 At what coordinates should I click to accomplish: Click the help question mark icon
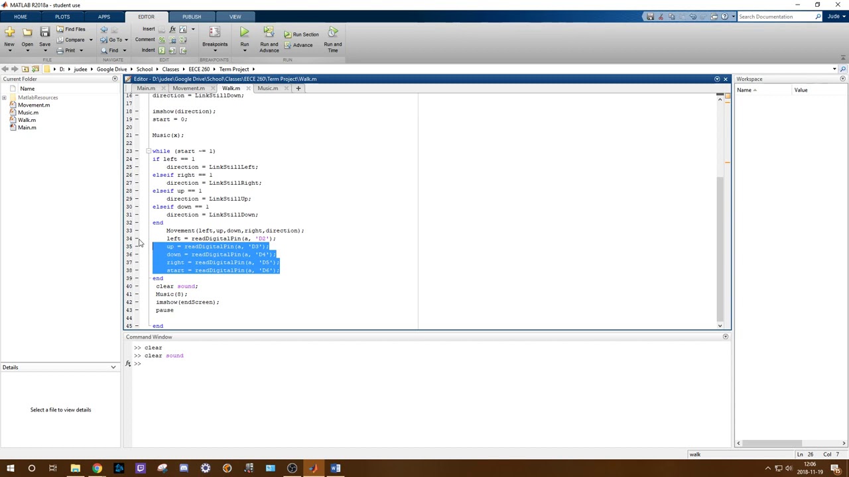[x=724, y=17]
